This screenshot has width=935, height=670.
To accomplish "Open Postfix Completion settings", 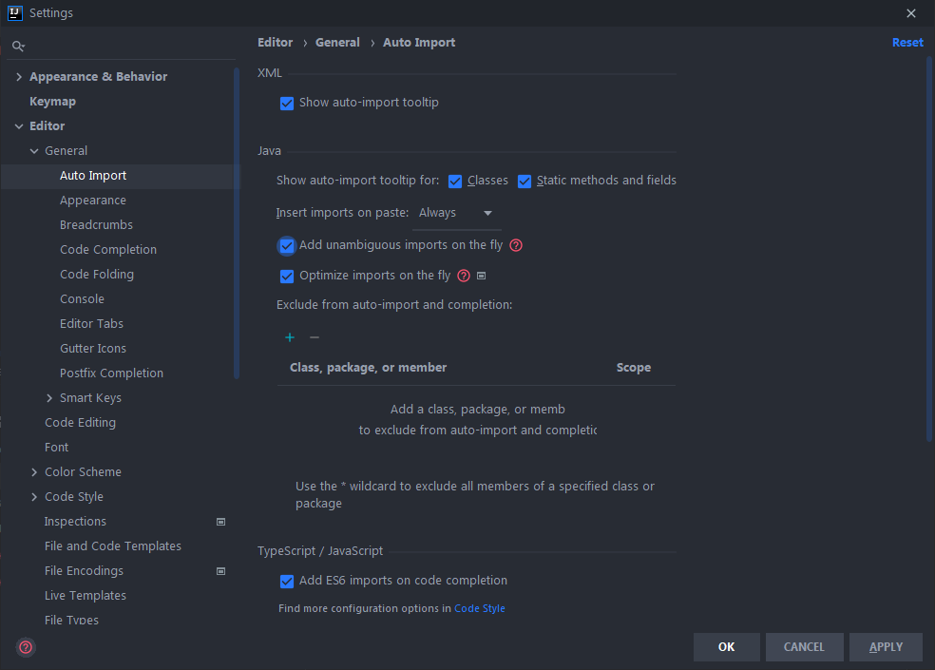I will point(111,373).
